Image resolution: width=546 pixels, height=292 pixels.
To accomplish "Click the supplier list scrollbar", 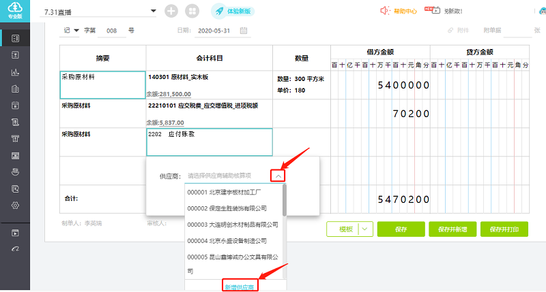I will pyautogui.click(x=284, y=201).
